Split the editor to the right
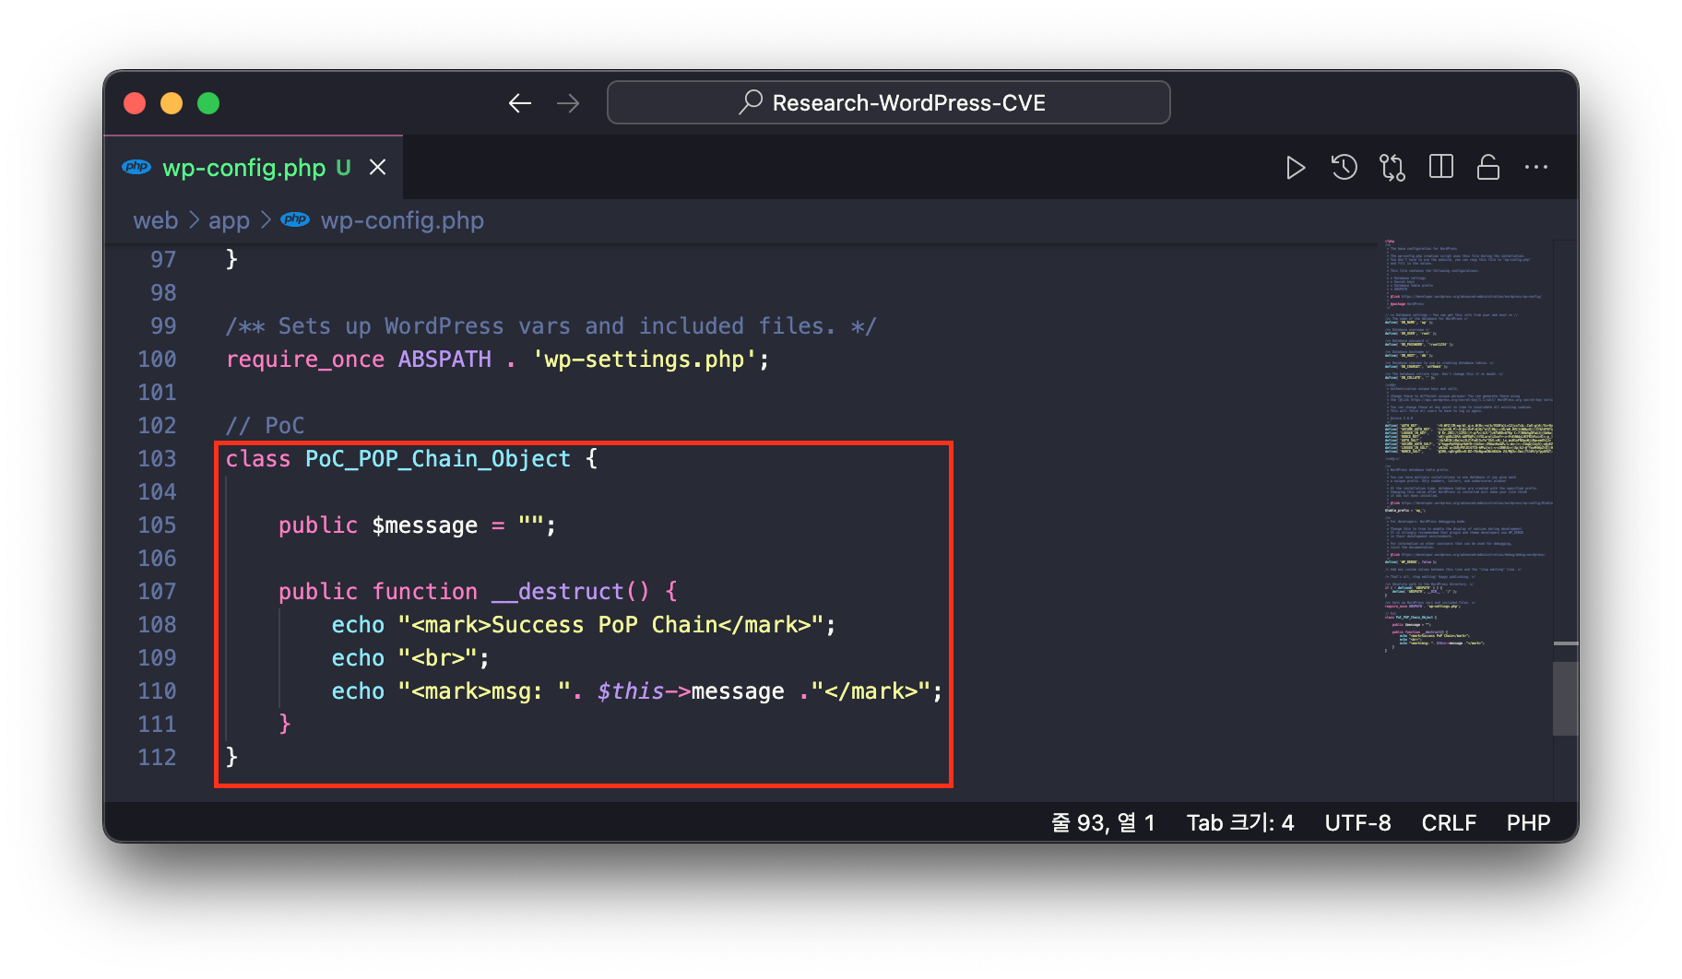This screenshot has height=979, width=1682. pyautogui.click(x=1440, y=167)
